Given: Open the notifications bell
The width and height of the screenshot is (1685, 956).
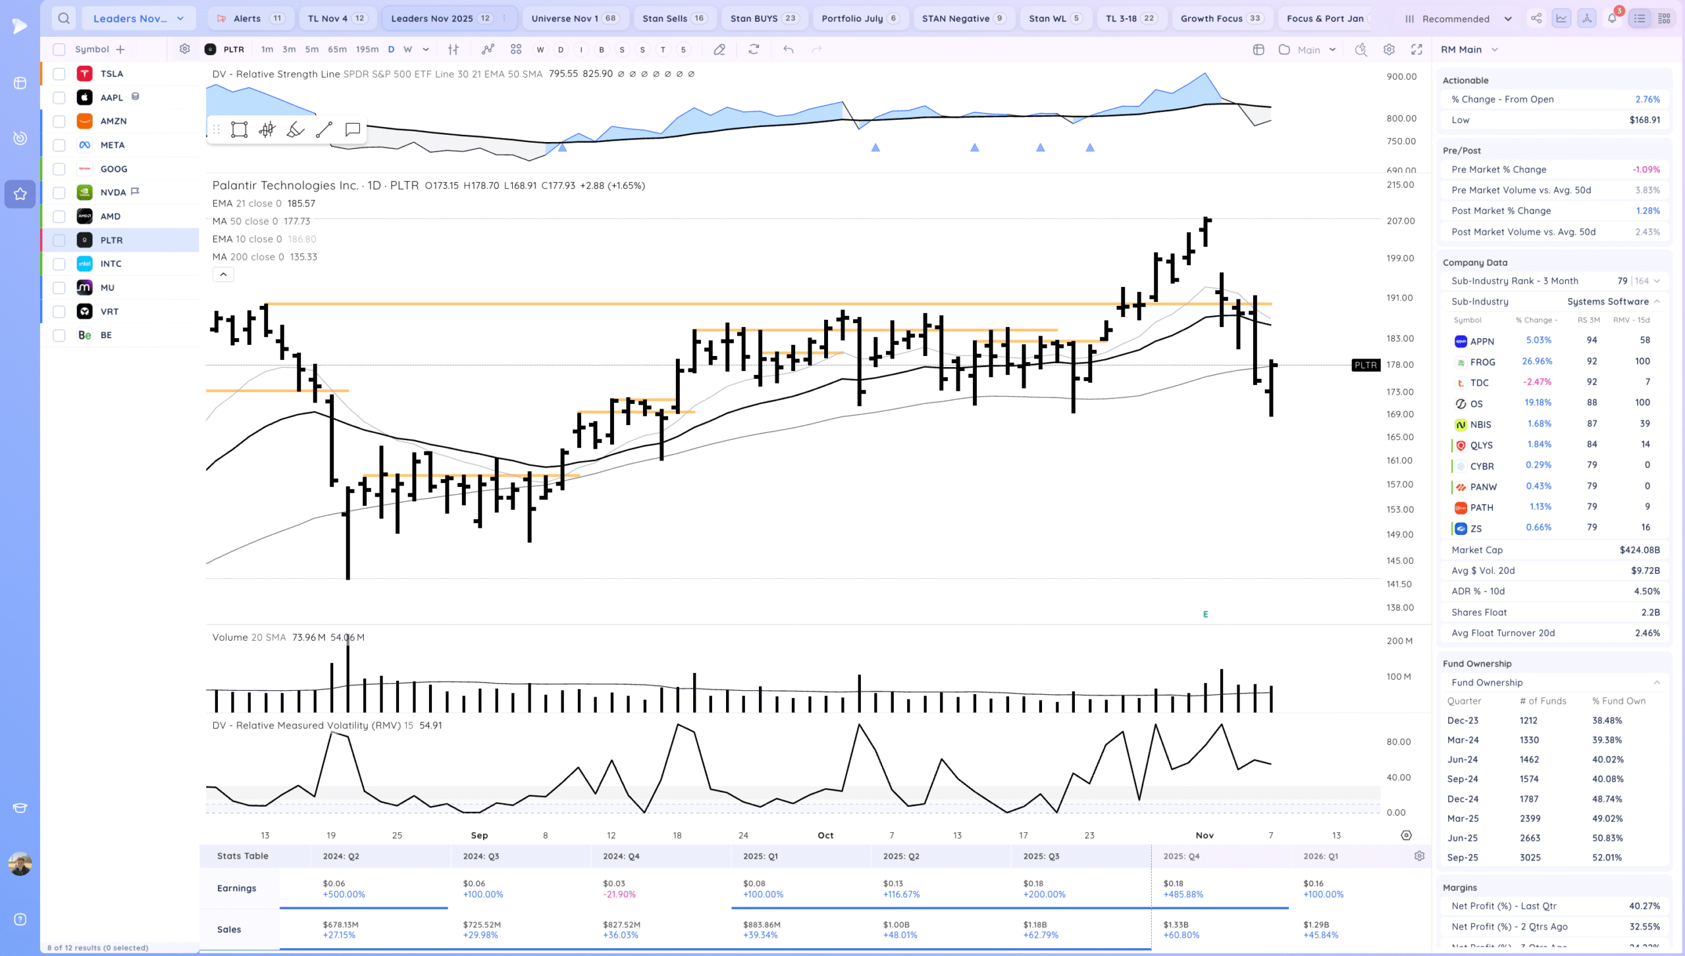Looking at the screenshot, I should coord(1612,18).
